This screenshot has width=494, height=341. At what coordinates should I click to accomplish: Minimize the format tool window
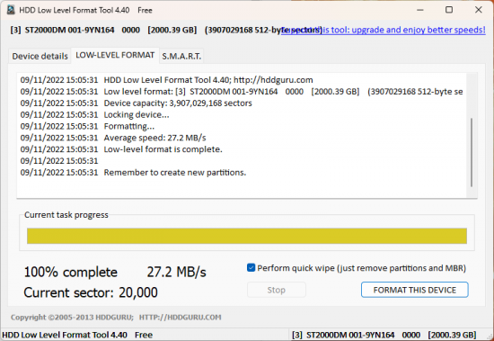pos(420,10)
